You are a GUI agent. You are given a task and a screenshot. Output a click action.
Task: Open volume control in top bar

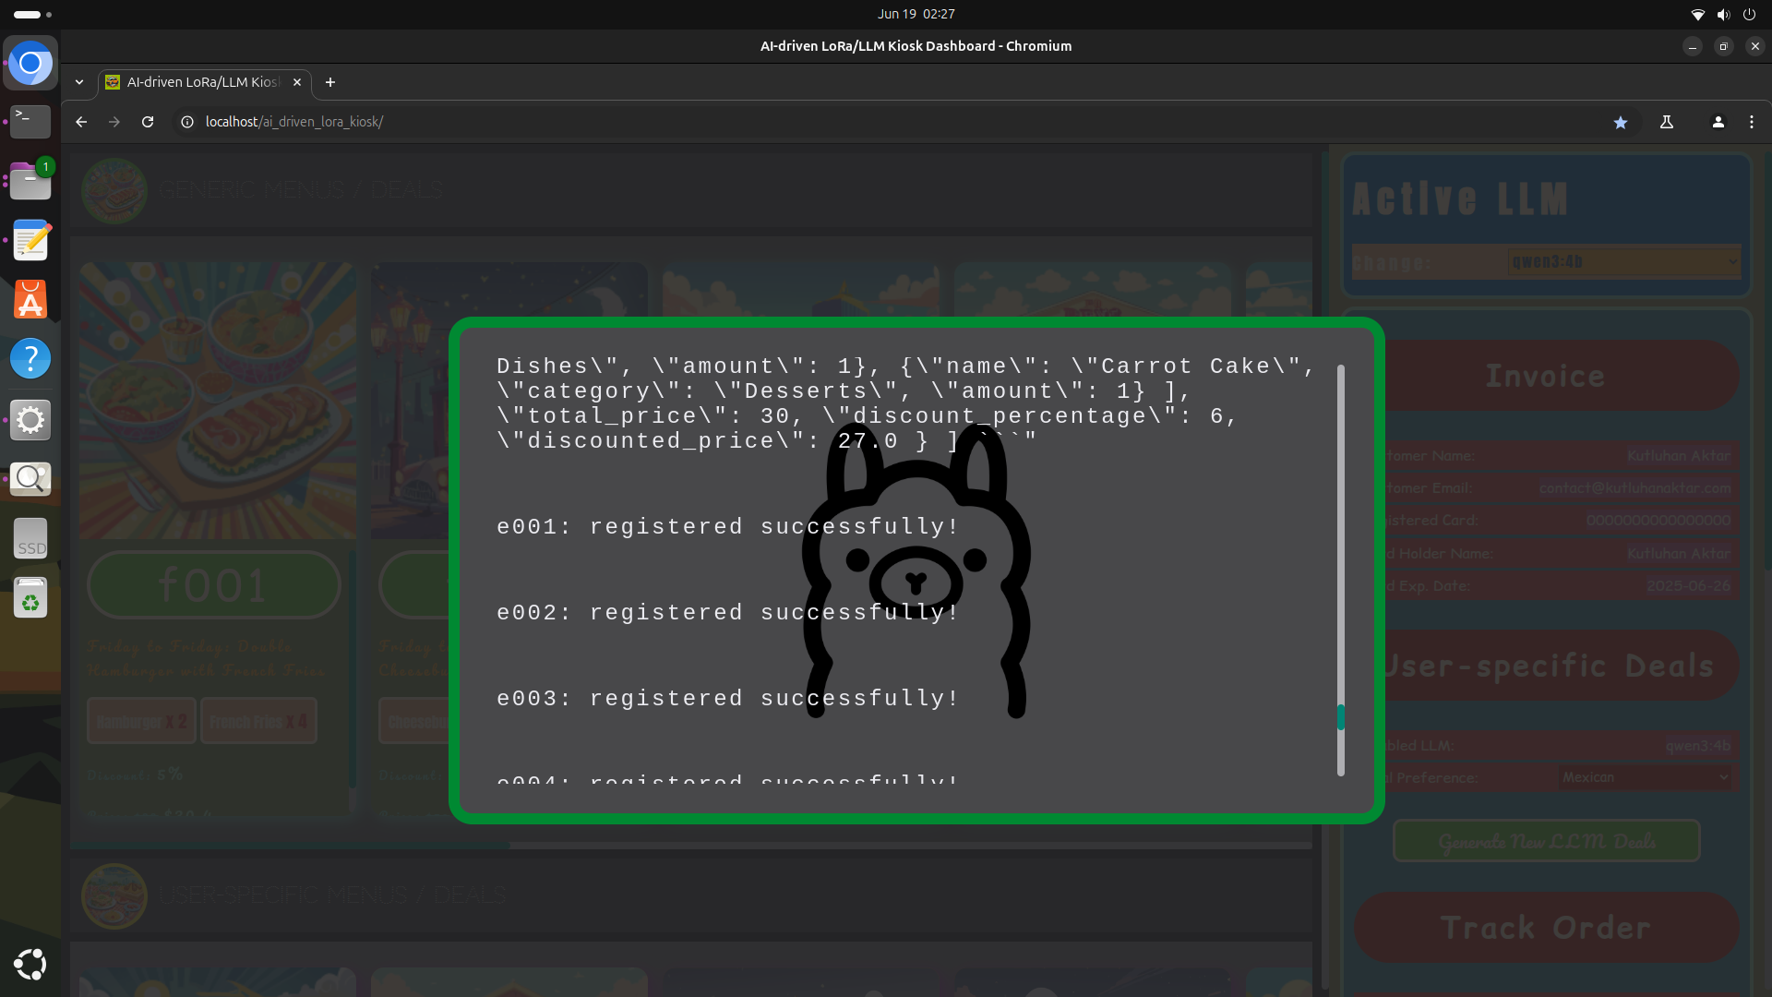click(x=1723, y=14)
